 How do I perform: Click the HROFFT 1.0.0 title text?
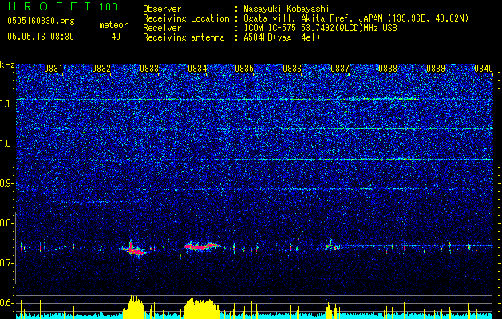(x=62, y=6)
